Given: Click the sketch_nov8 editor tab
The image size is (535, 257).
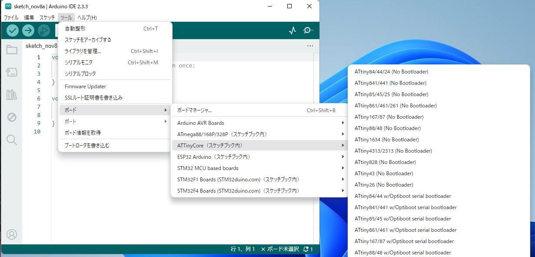Looking at the screenshot, I should (x=41, y=46).
